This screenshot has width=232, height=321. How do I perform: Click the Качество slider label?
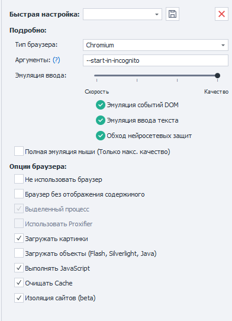pyautogui.click(x=216, y=92)
